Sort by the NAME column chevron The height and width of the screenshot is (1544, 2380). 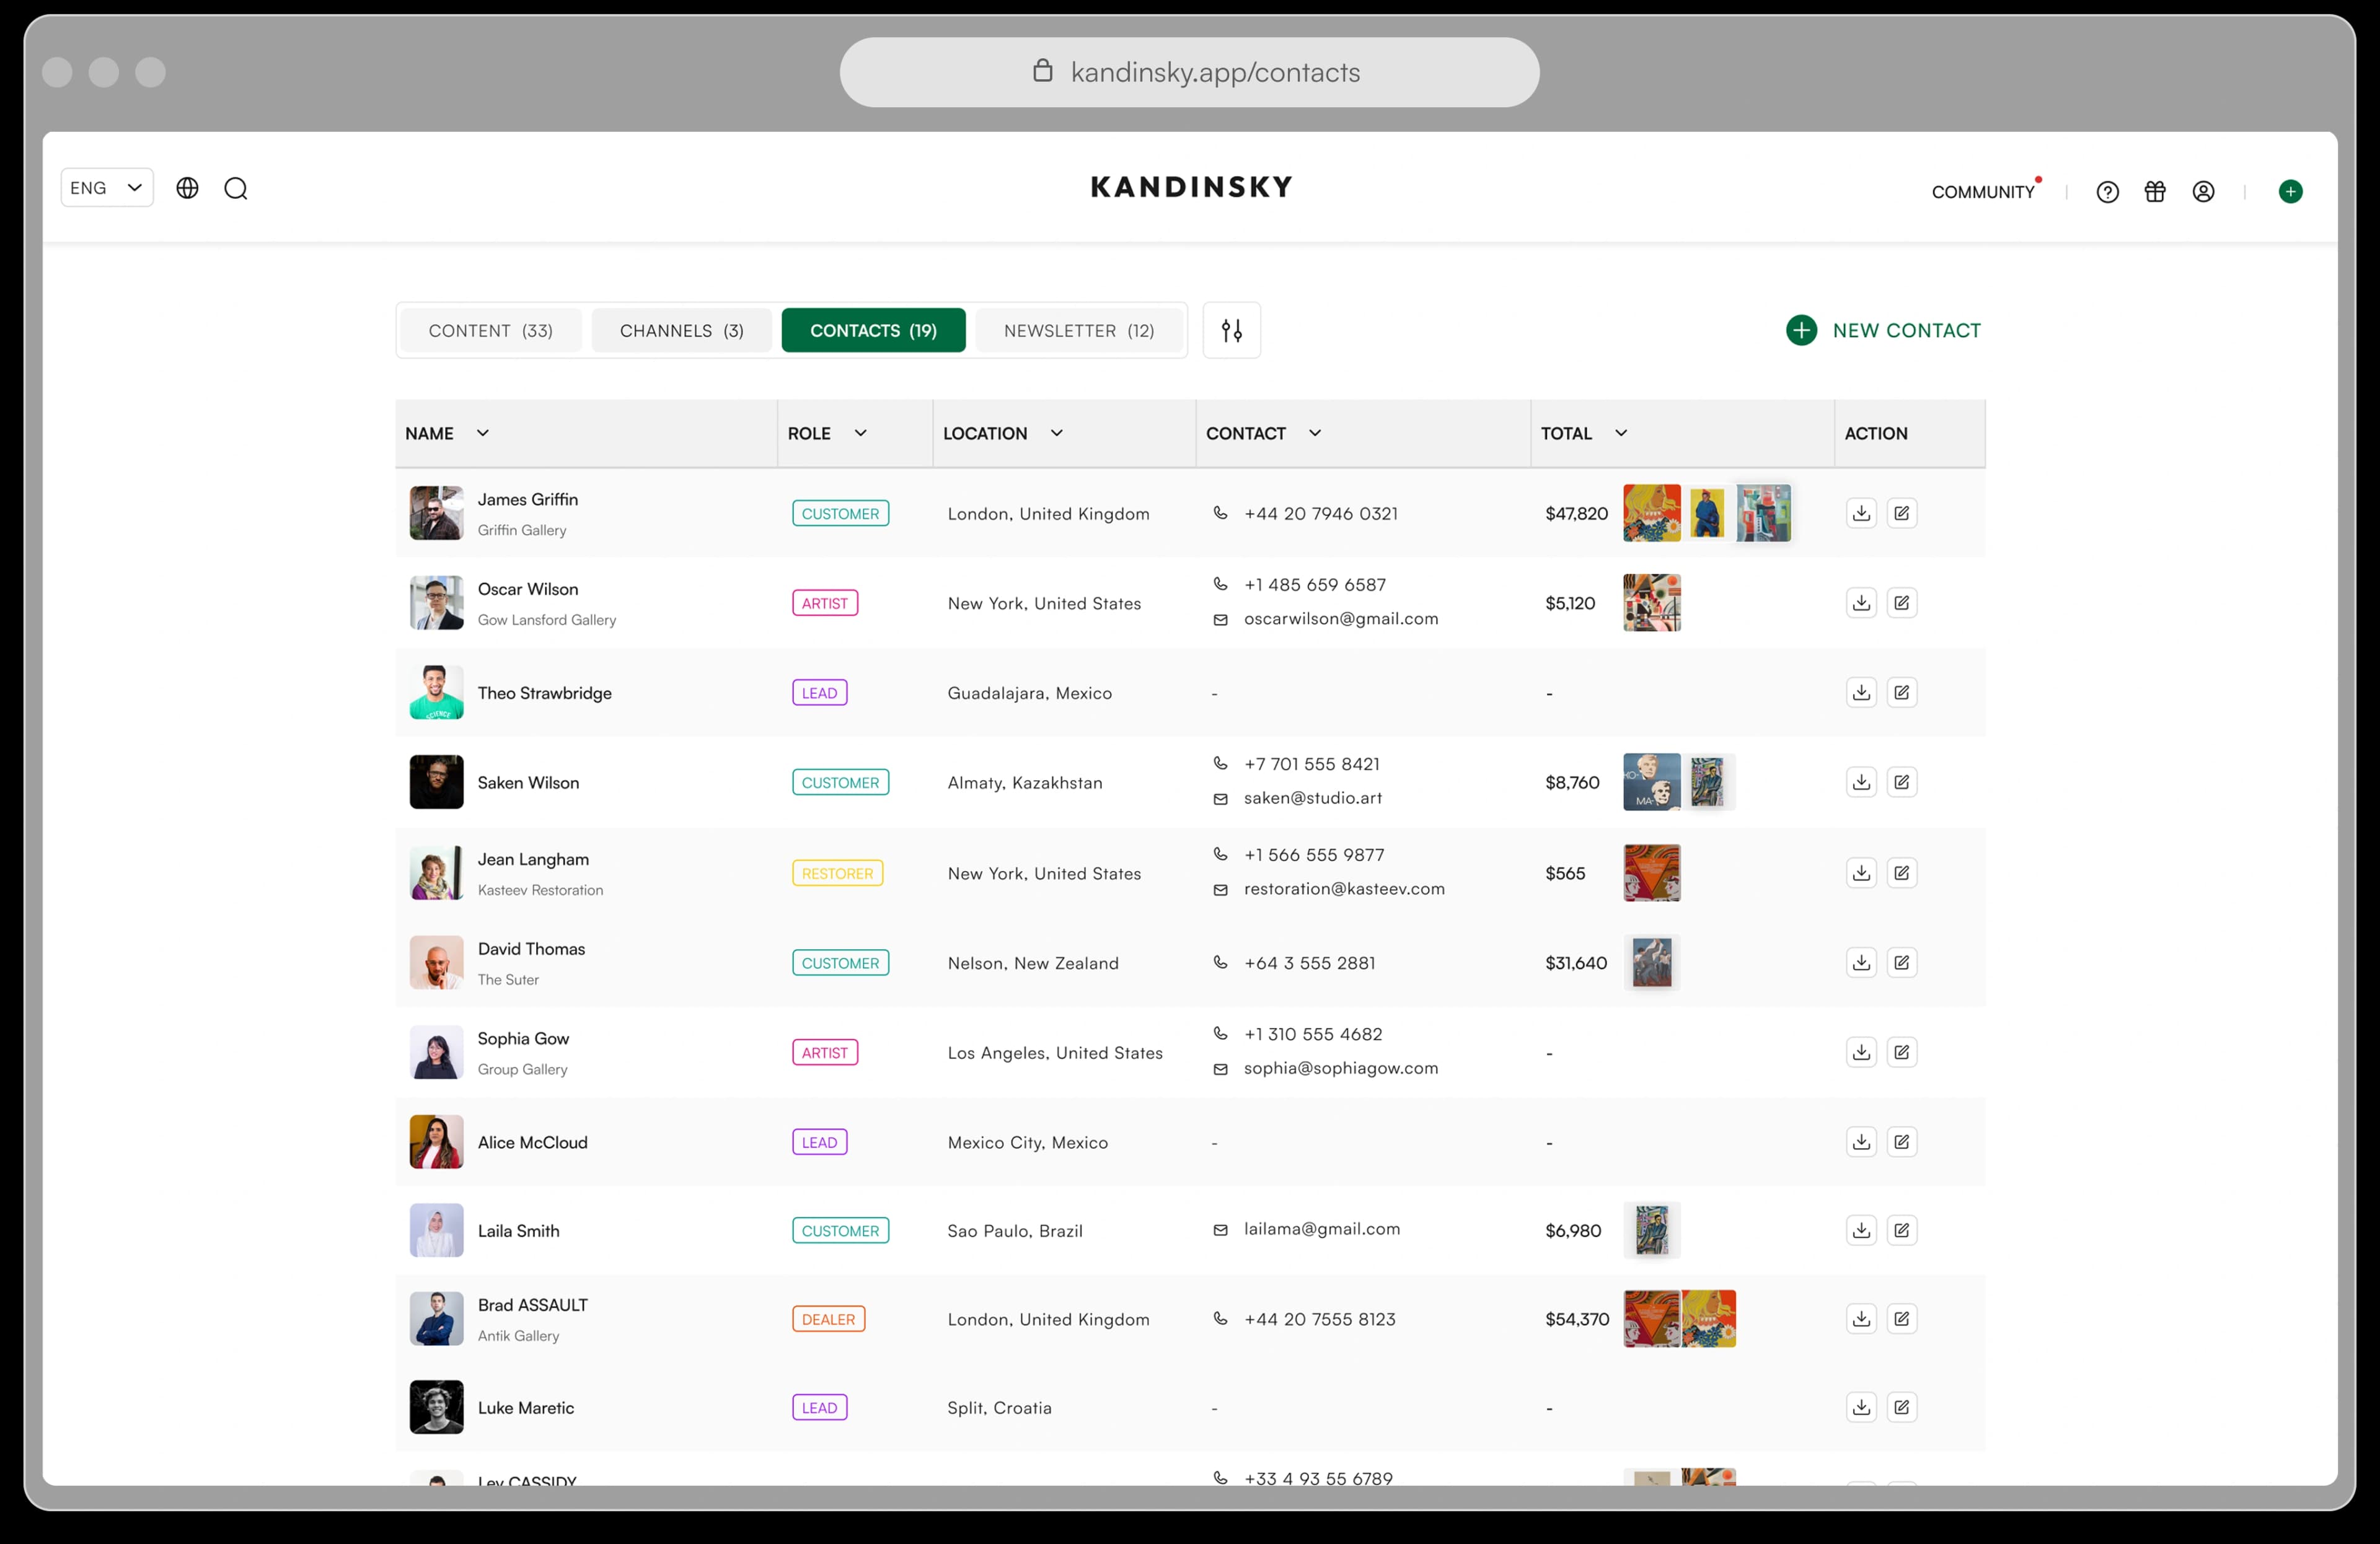pos(483,432)
